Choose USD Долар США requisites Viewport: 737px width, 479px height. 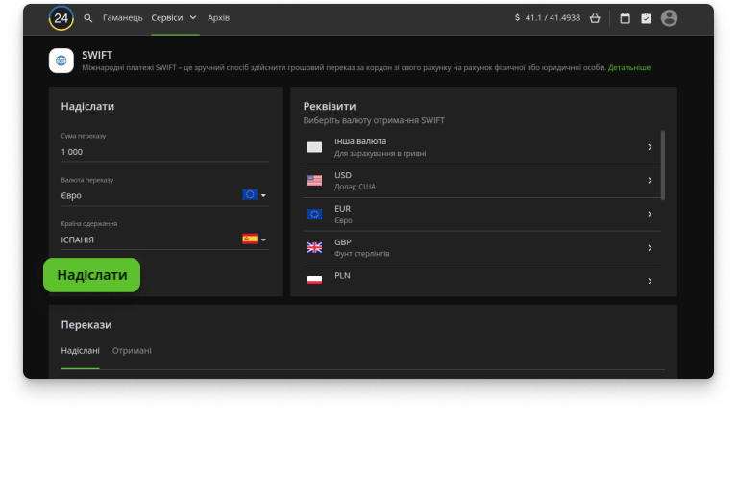point(480,181)
